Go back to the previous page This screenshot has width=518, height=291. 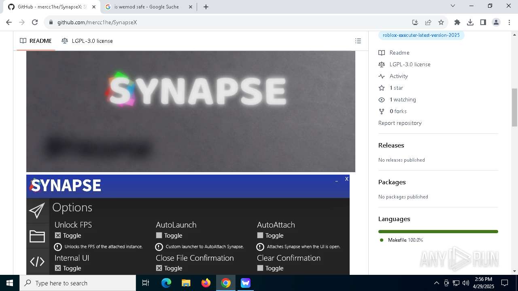(x=9, y=22)
